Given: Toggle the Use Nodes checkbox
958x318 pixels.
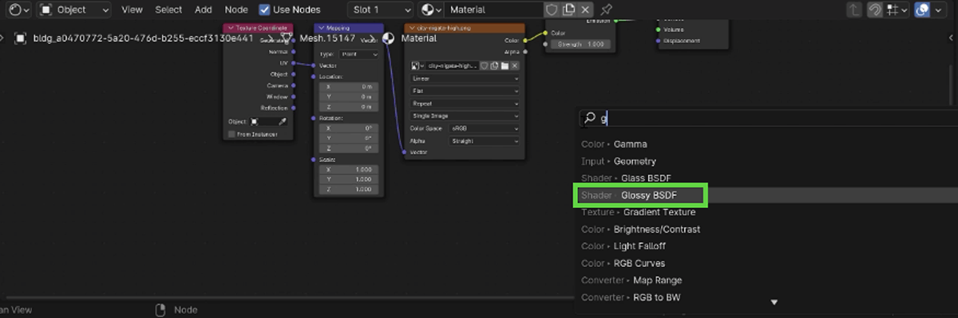Looking at the screenshot, I should (x=265, y=10).
